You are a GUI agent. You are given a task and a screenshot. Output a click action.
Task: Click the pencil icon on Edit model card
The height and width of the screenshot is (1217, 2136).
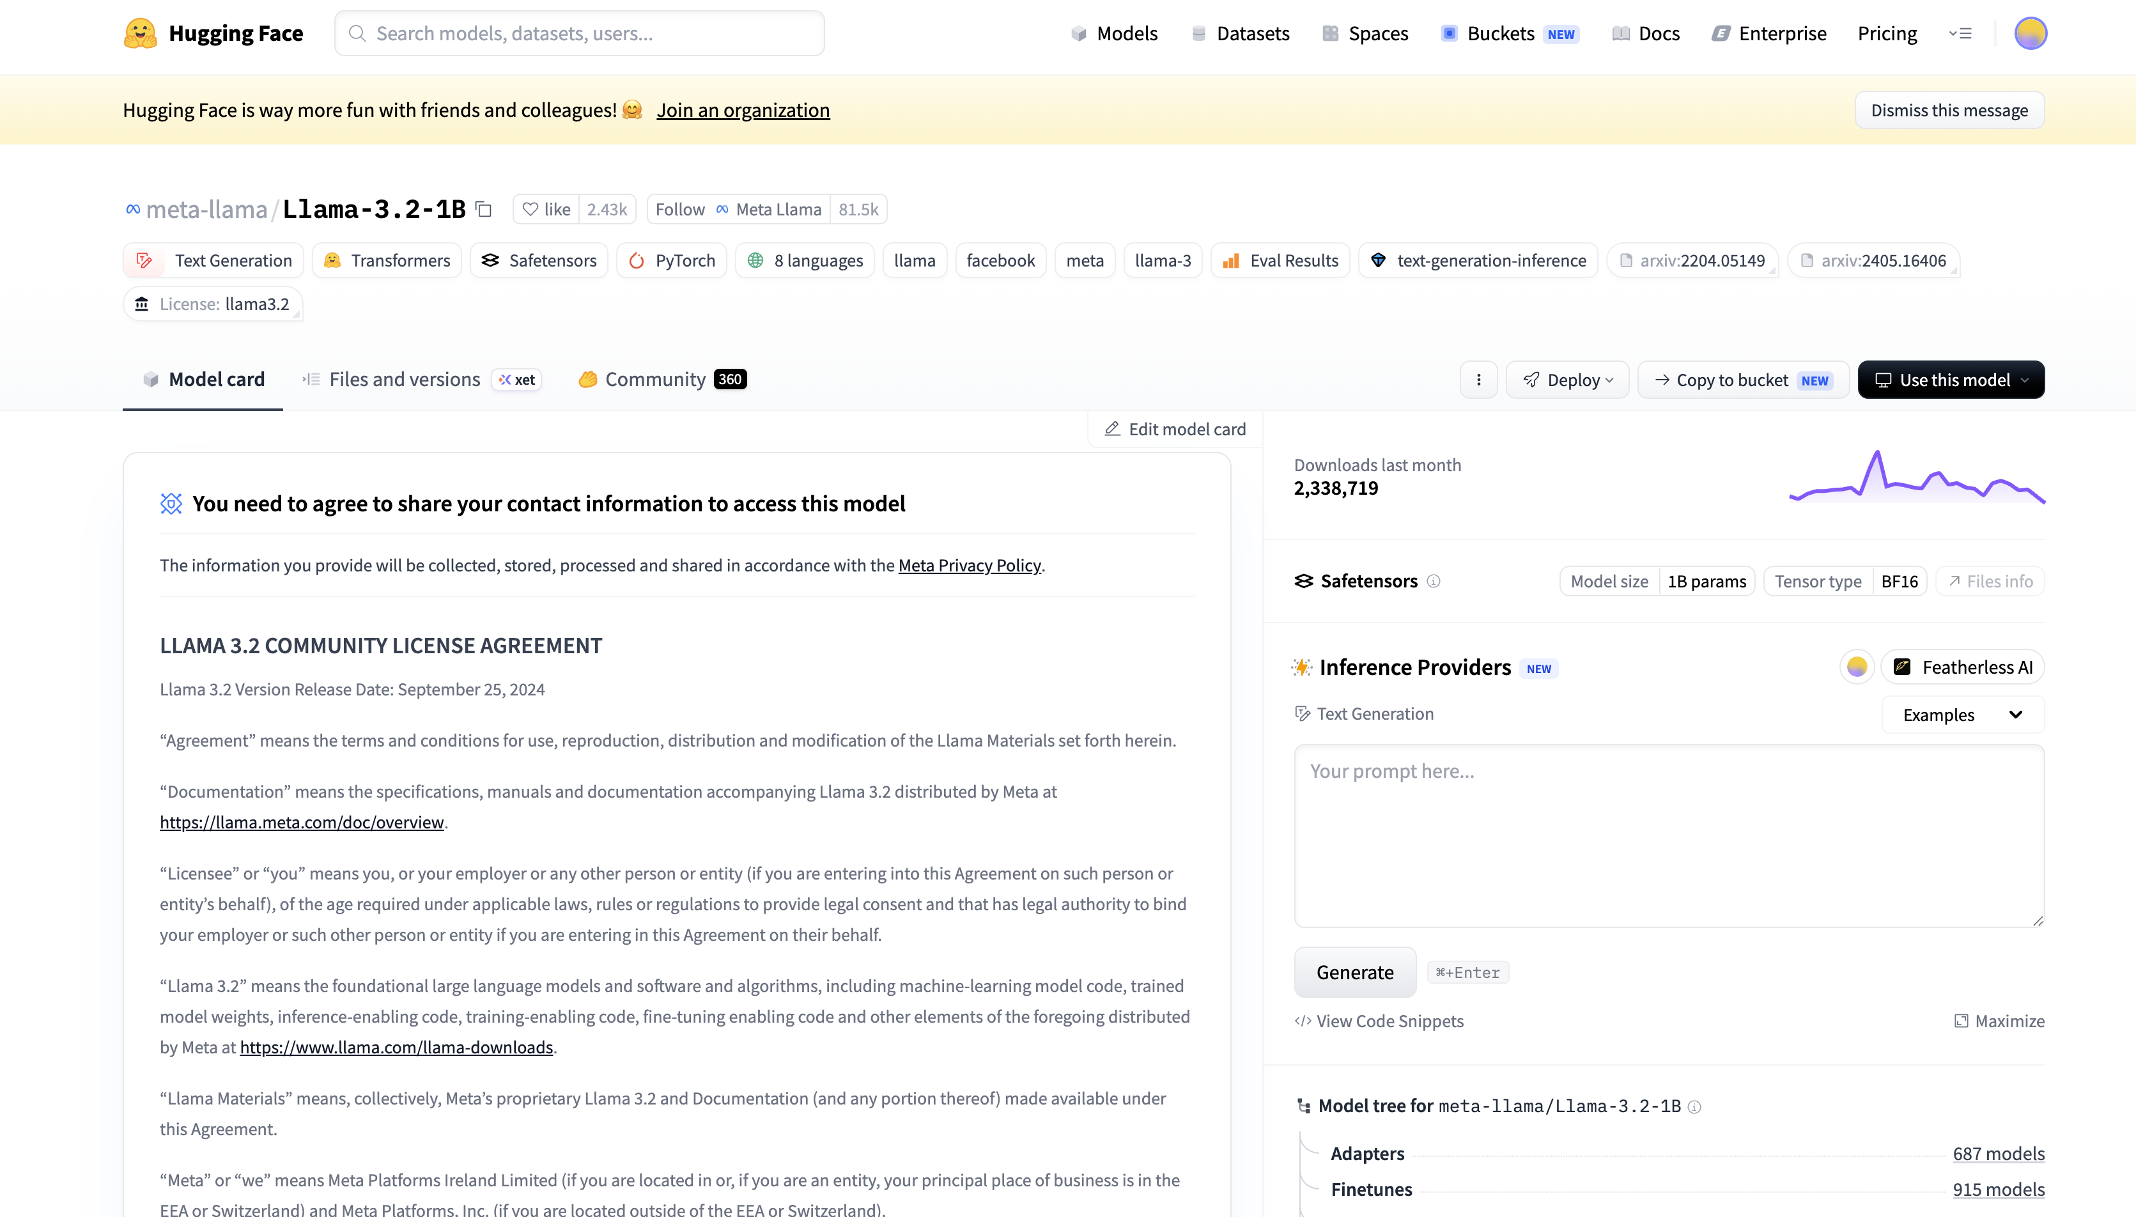tap(1112, 429)
